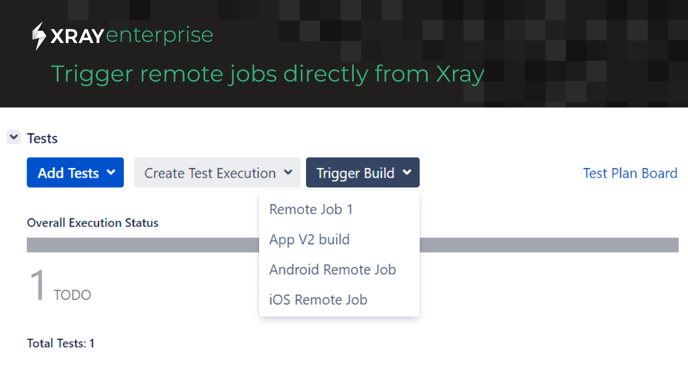Choose iOS Remote Job from the list
Screen dimensions: 688x387
click(x=318, y=299)
